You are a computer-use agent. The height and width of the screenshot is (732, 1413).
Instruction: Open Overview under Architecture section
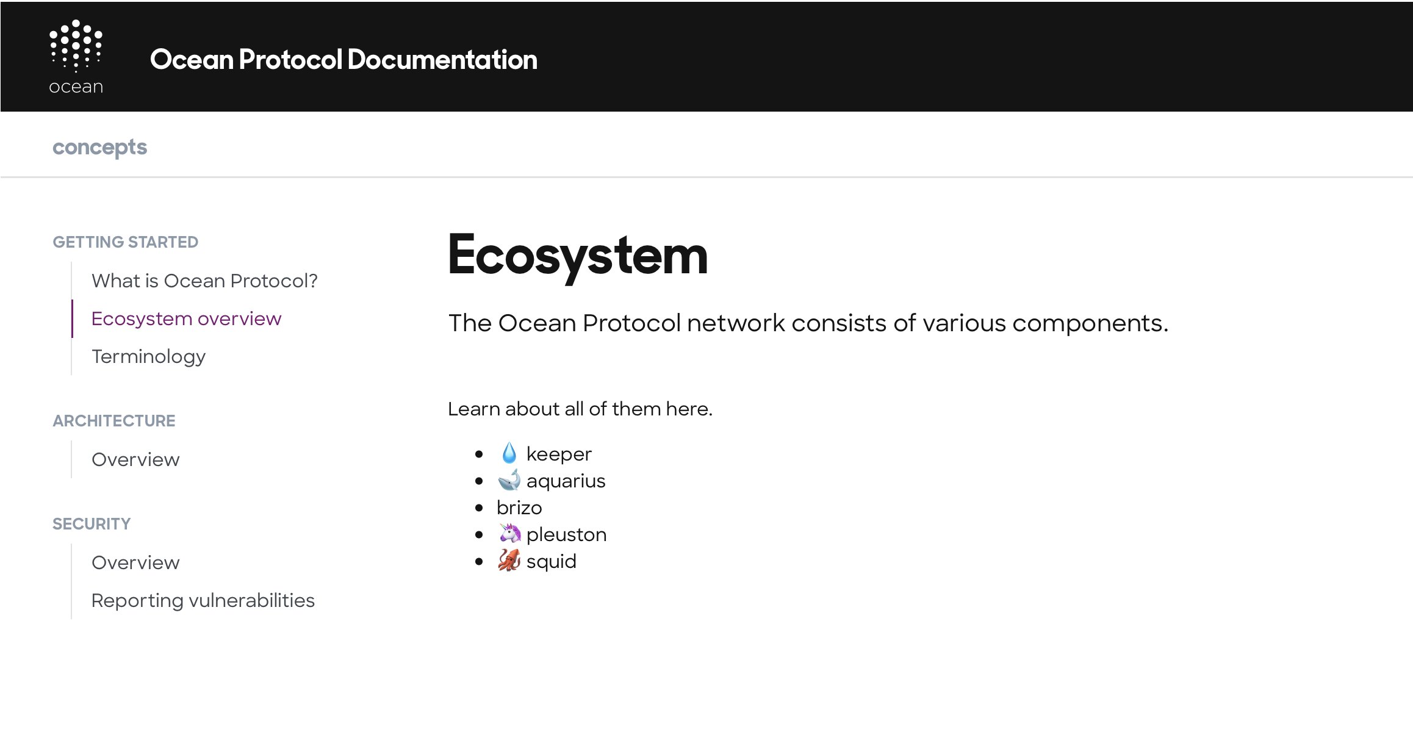[135, 459]
